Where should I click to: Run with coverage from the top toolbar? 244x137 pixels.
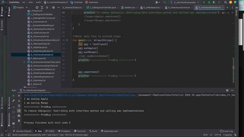[214, 2]
